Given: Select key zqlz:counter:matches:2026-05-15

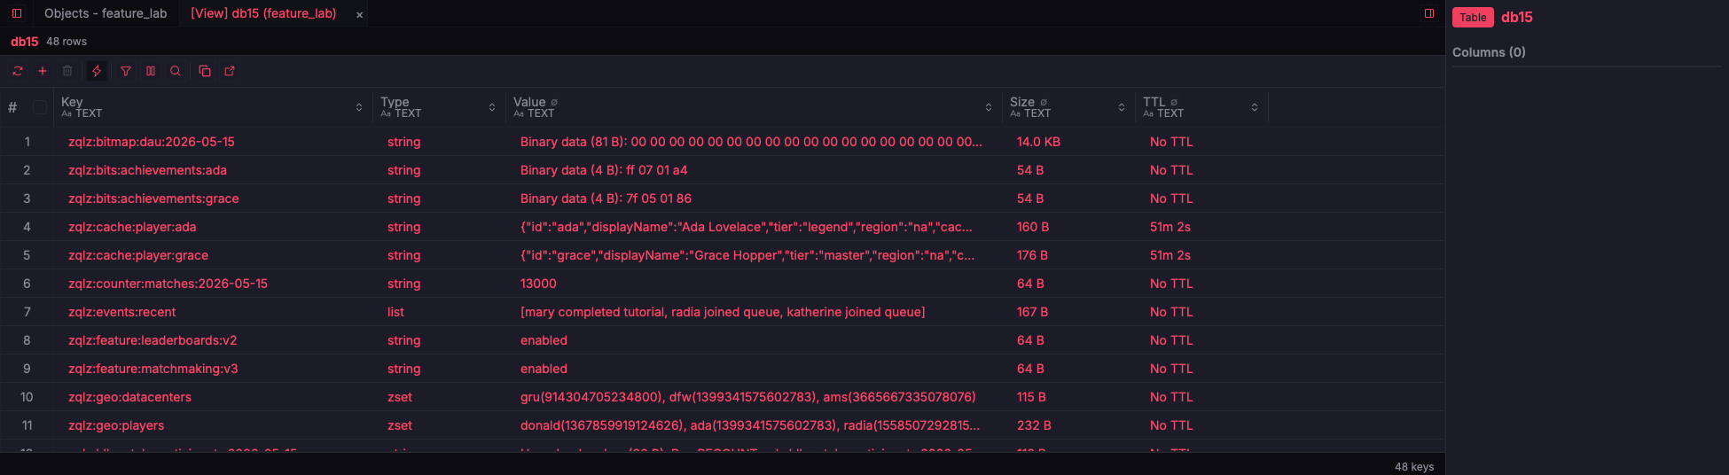Looking at the screenshot, I should pyautogui.click(x=168, y=284).
